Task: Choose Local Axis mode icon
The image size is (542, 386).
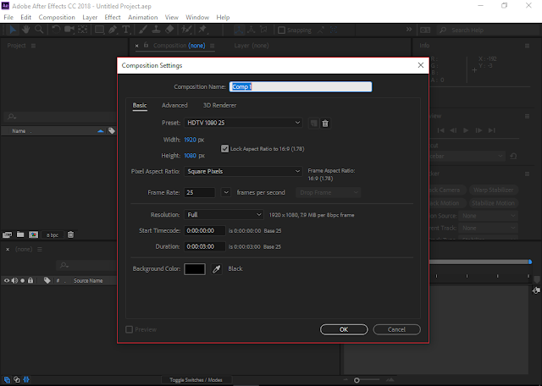Action: tap(239, 30)
